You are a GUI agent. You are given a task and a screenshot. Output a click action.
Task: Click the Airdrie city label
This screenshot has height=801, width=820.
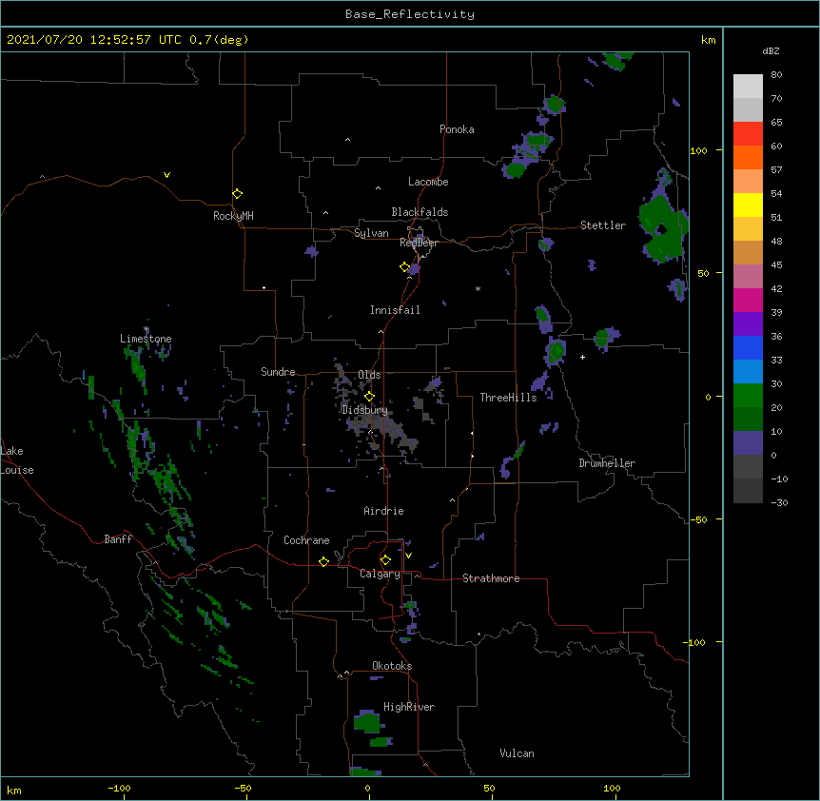pos(383,511)
